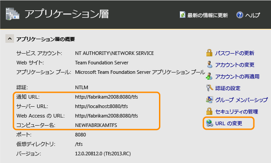Viewport: 271px width, 163px height.
Task: Select the サーバー URL value http://localhost:8080/tfs
Action: pyautogui.click(x=102, y=106)
